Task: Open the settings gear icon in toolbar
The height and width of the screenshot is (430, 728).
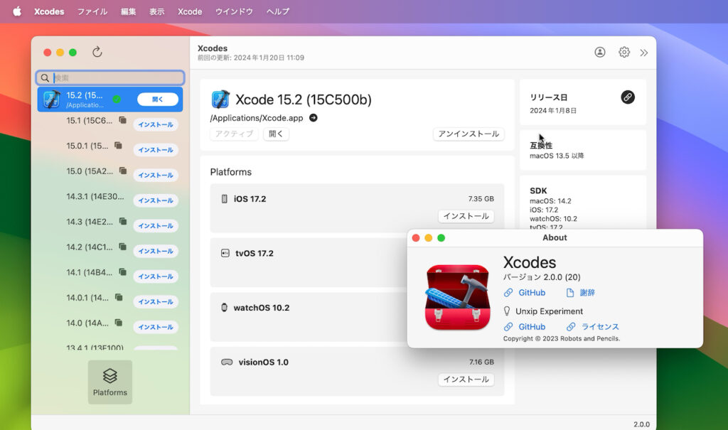Action: [623, 52]
